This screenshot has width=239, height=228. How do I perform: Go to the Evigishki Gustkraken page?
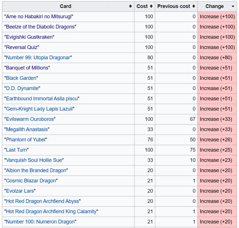click(x=29, y=37)
